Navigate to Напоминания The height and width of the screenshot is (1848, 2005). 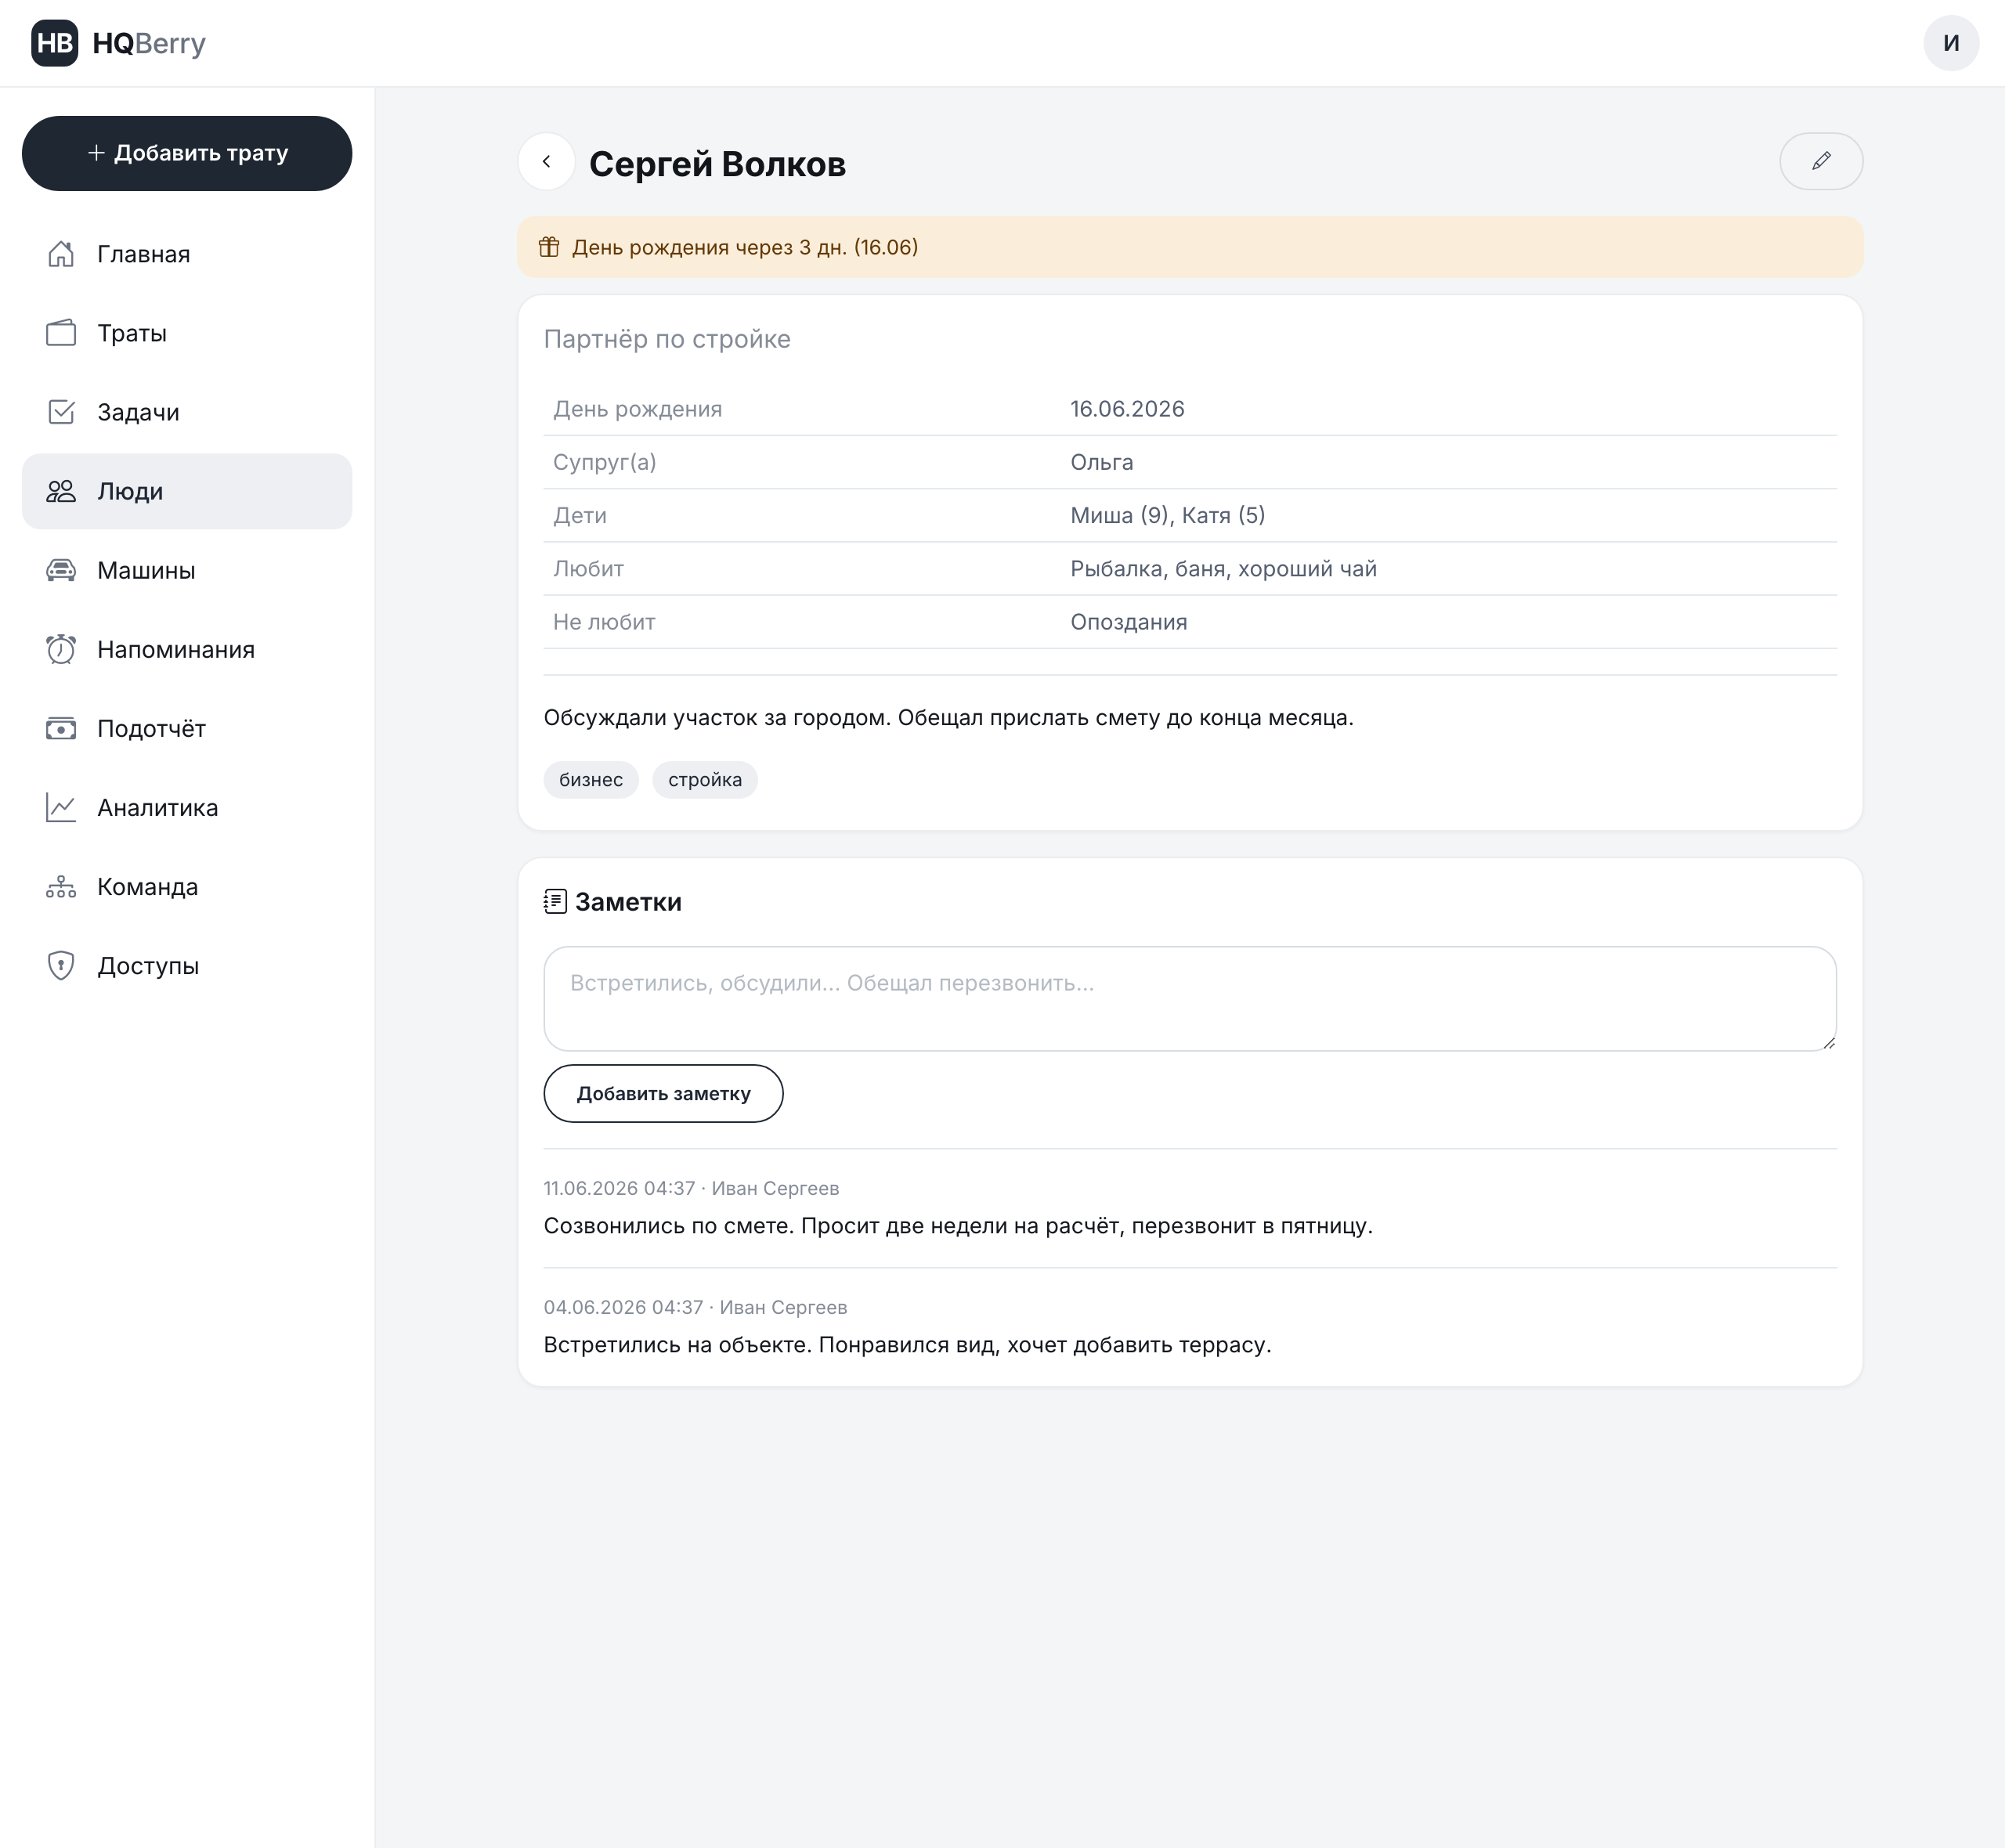[x=187, y=649]
